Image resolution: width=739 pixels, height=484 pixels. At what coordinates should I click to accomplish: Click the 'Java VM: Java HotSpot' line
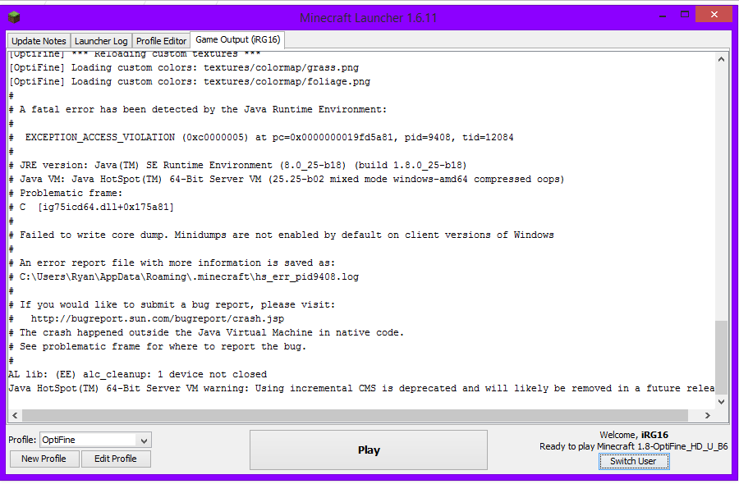tap(287, 180)
